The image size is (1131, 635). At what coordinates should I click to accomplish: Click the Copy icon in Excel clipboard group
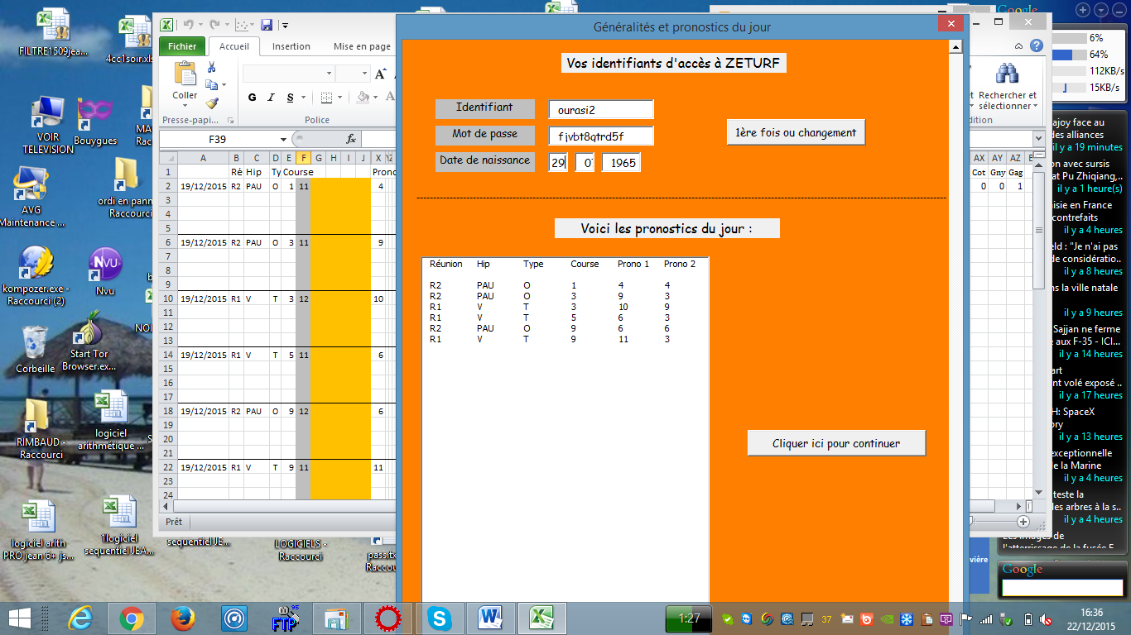211,85
